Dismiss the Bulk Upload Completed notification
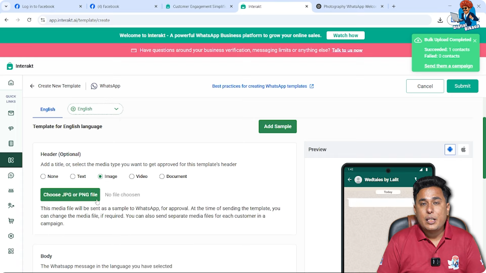486x273 pixels. coord(475,40)
